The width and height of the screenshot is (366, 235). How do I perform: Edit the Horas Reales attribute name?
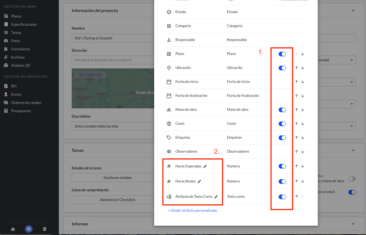199,181
